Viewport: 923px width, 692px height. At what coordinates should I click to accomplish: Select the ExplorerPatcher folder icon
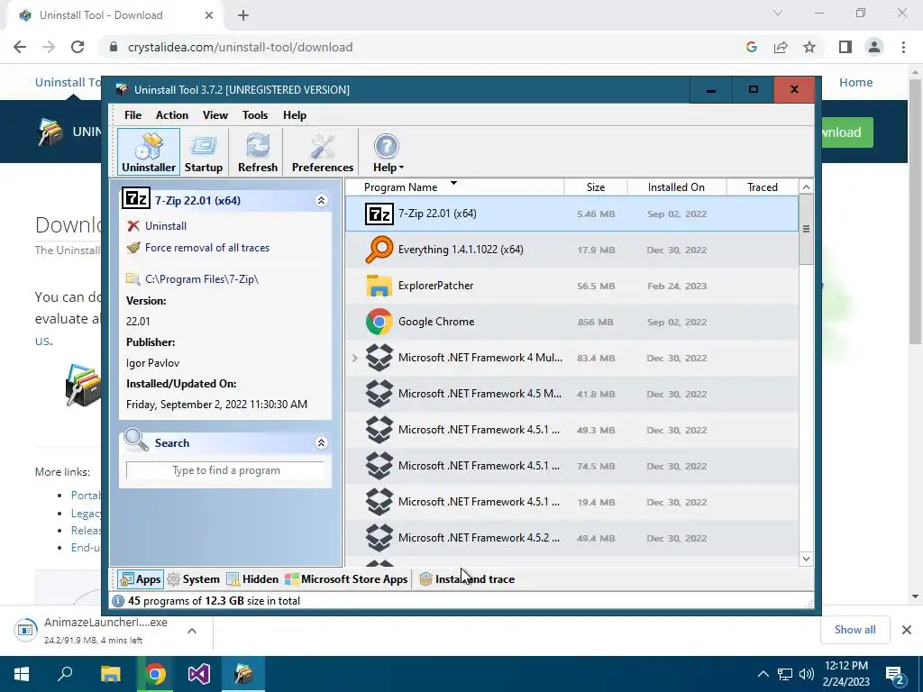(379, 286)
